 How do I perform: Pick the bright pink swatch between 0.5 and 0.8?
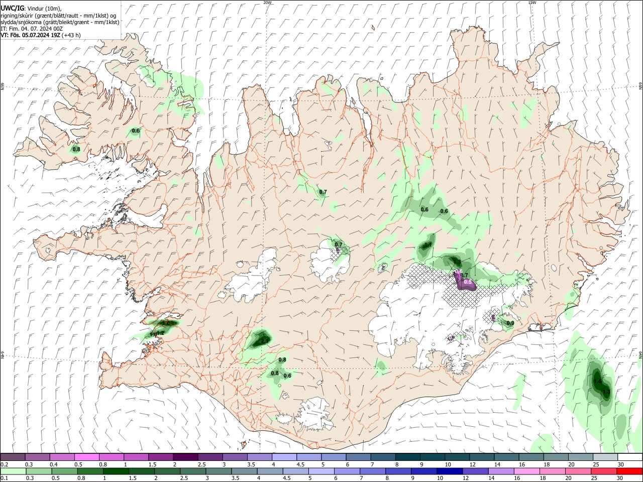coord(86,457)
